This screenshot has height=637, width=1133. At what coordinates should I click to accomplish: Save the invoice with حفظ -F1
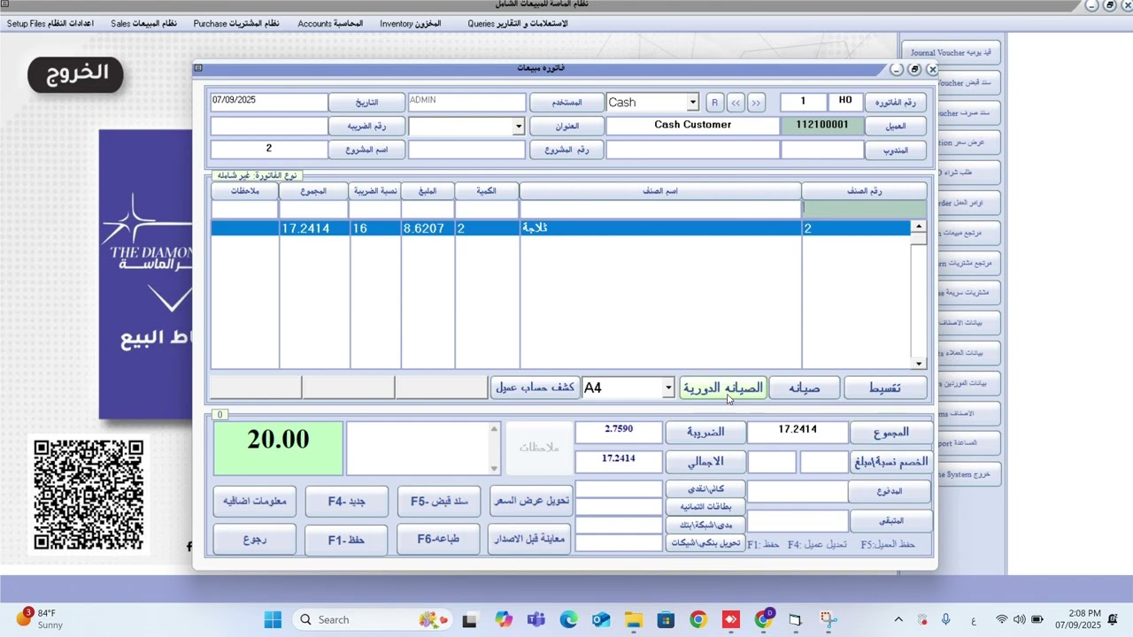point(346,540)
